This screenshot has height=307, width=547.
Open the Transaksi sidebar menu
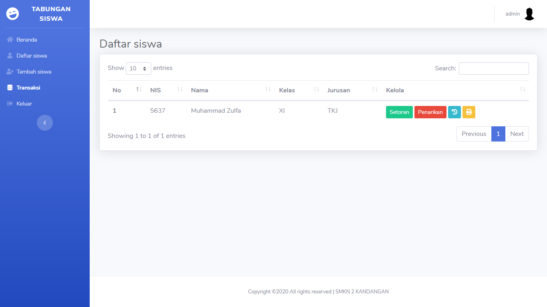click(x=28, y=88)
